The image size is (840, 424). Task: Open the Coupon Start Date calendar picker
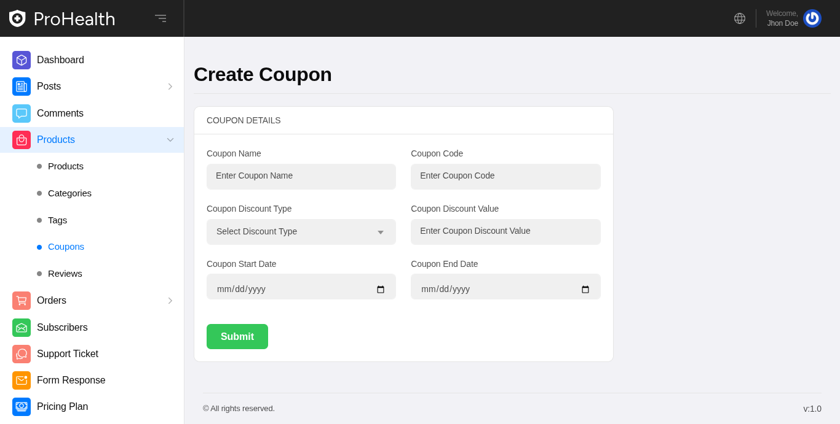pyautogui.click(x=381, y=290)
